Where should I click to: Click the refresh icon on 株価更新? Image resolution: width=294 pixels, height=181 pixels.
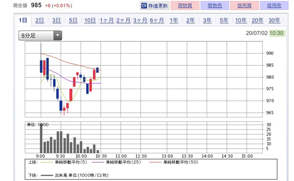point(144,6)
